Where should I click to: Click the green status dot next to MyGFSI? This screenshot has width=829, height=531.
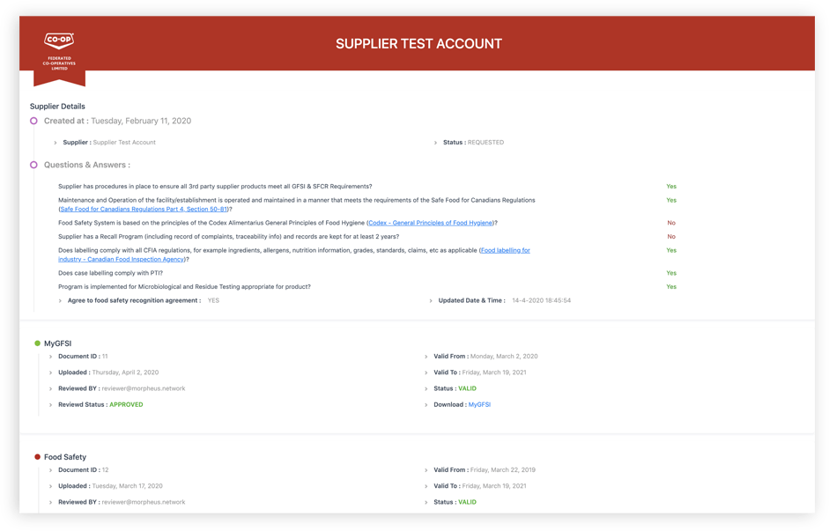(38, 343)
